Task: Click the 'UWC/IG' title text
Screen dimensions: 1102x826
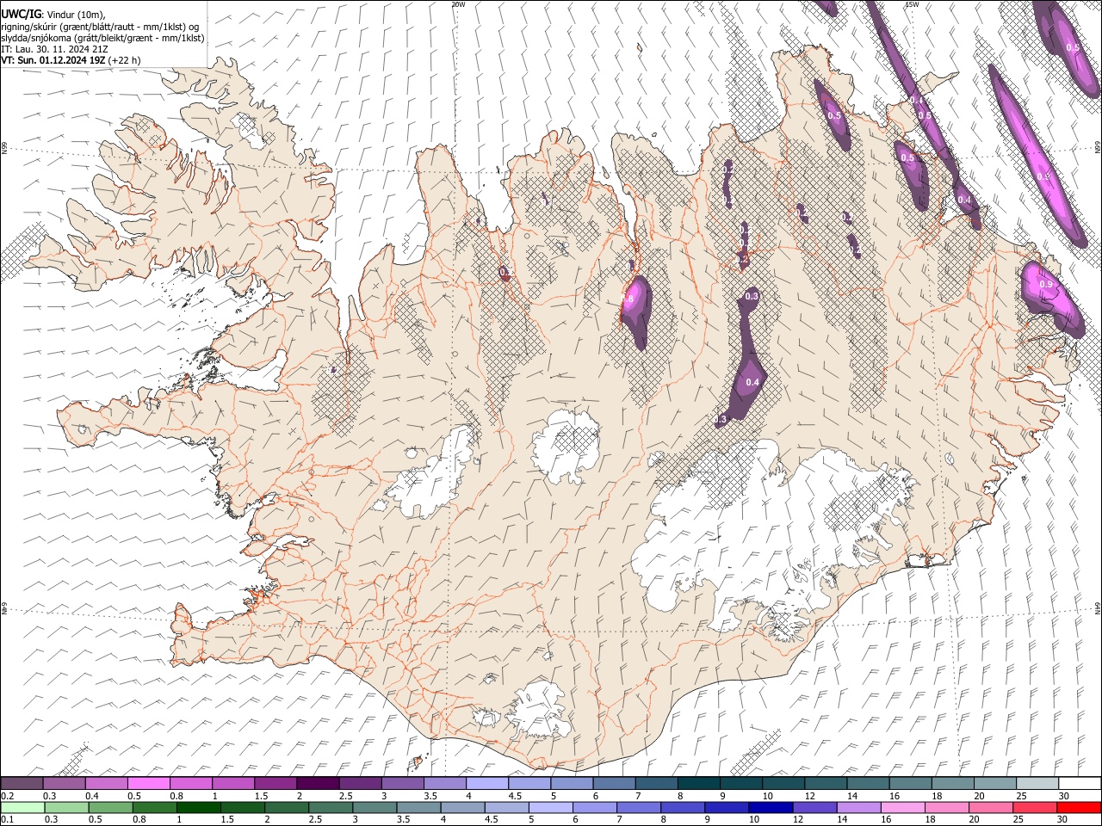Action: (x=22, y=13)
